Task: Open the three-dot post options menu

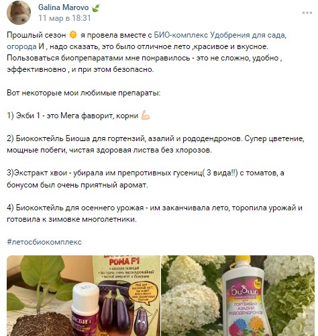Action: [x=307, y=13]
